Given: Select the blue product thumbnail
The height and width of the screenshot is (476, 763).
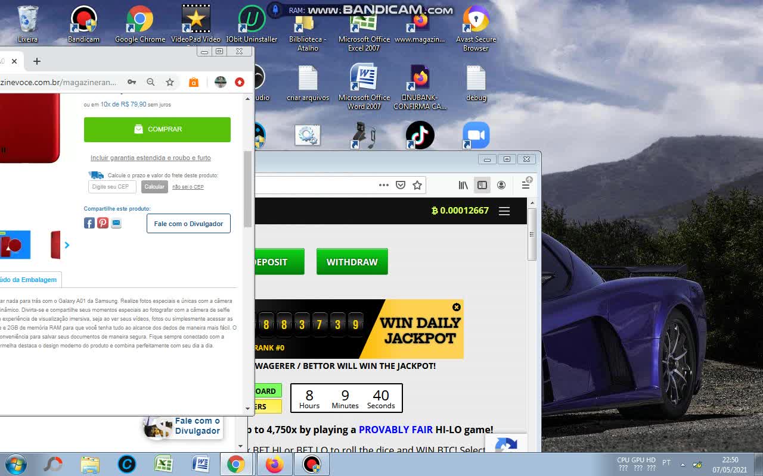Looking at the screenshot, I should coord(15,245).
